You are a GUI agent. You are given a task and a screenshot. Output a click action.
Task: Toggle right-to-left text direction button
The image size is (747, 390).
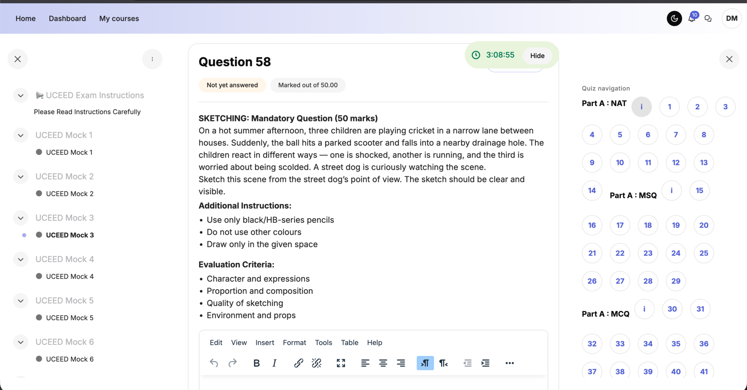[443, 363]
